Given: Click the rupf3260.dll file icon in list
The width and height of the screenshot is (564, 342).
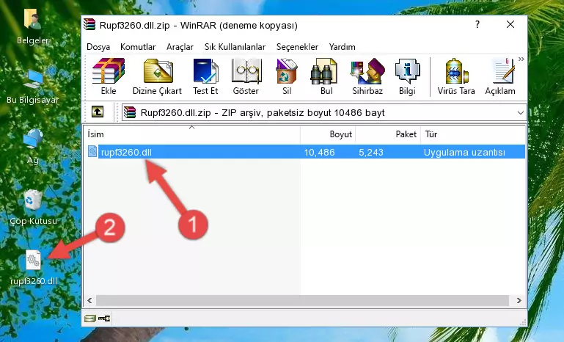Looking at the screenshot, I should 92,152.
